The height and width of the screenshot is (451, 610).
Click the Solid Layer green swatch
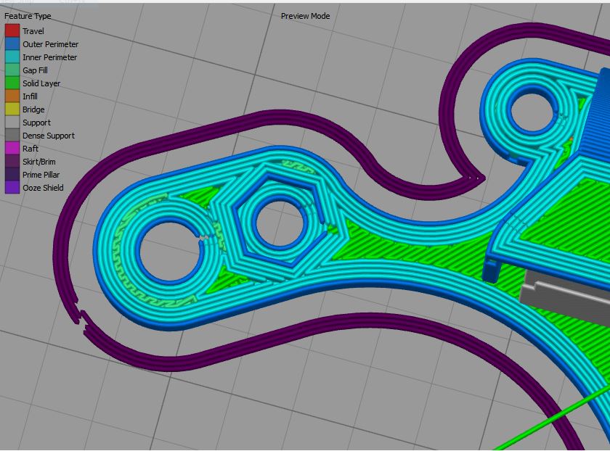pyautogui.click(x=12, y=83)
